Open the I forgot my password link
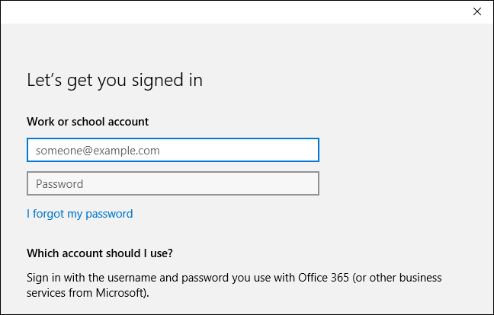494x315 pixels. [79, 214]
